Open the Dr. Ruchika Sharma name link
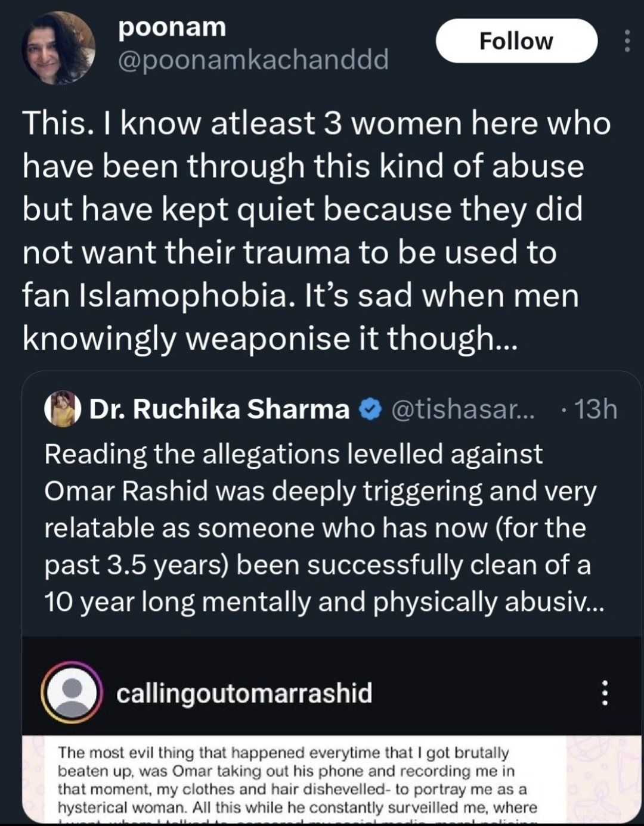Image resolution: width=644 pixels, height=826 pixels. pos(219,409)
